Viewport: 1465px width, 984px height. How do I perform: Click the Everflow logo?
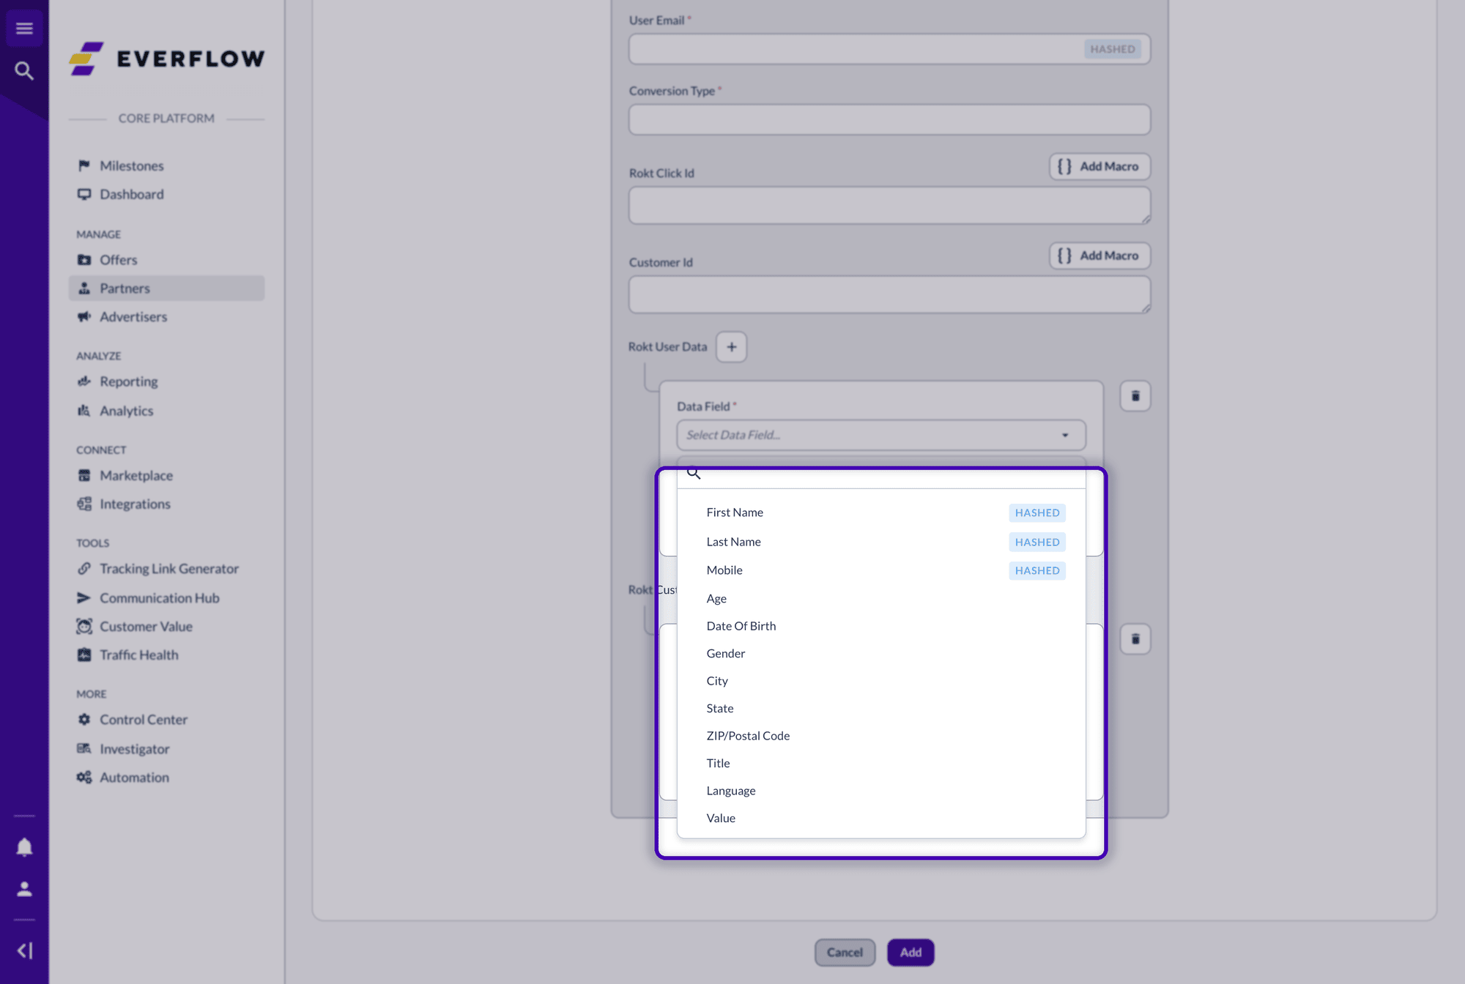[167, 59]
